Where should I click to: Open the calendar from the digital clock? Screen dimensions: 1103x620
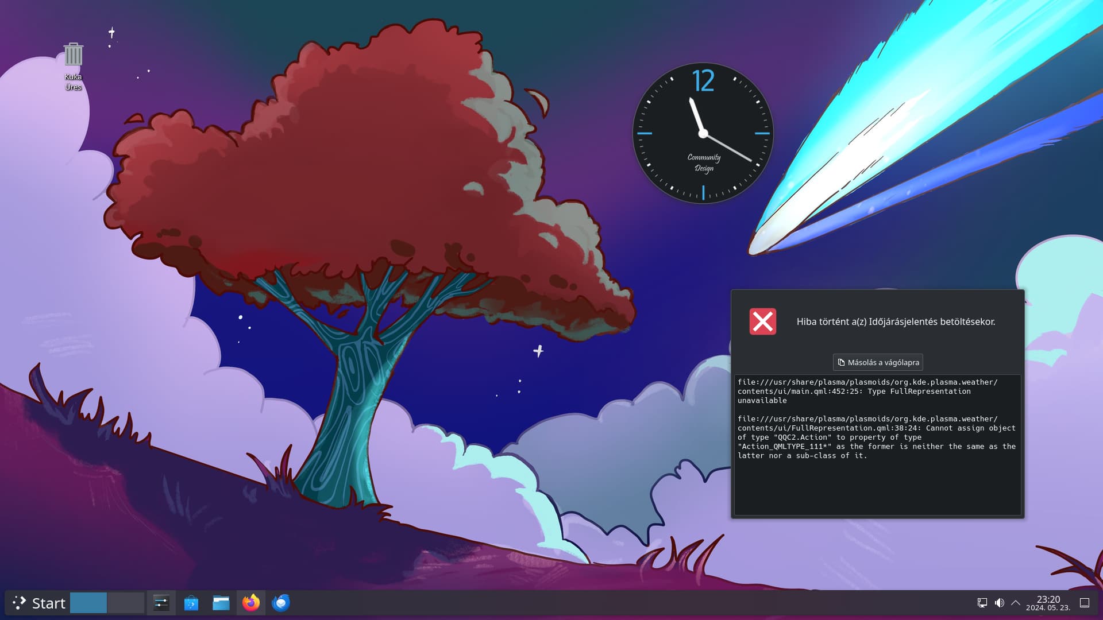click(x=1048, y=603)
